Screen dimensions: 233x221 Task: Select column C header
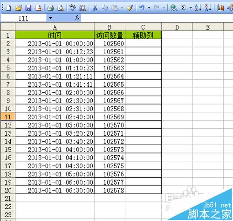[x=143, y=27]
